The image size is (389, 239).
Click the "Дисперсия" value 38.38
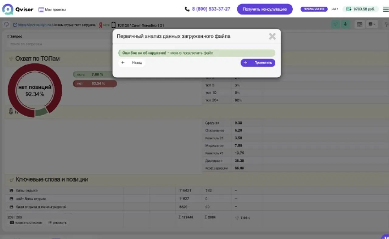point(239,161)
